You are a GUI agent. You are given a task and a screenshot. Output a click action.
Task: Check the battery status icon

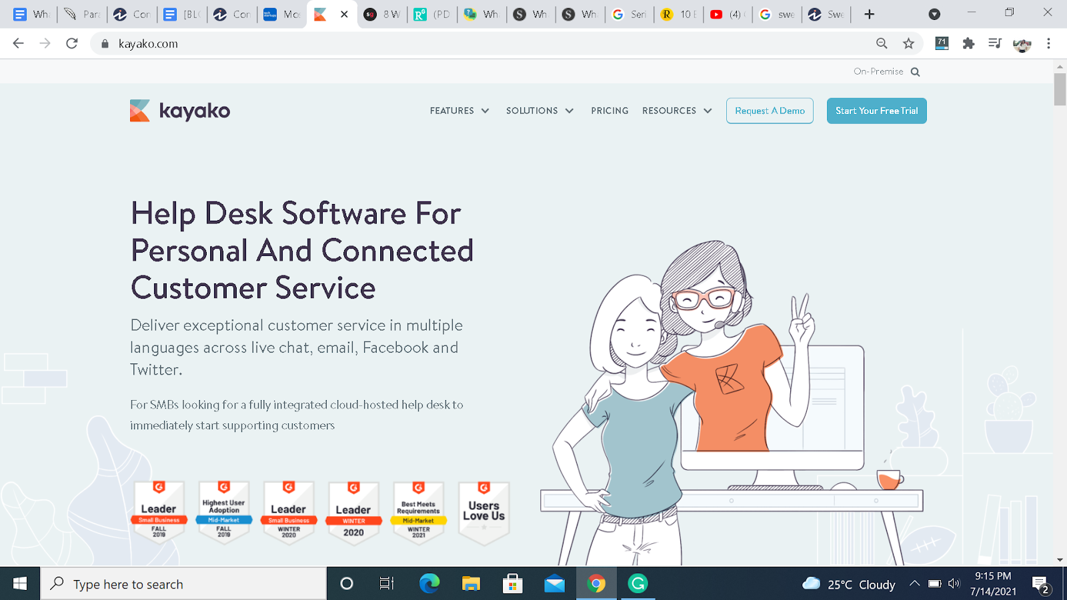click(935, 584)
